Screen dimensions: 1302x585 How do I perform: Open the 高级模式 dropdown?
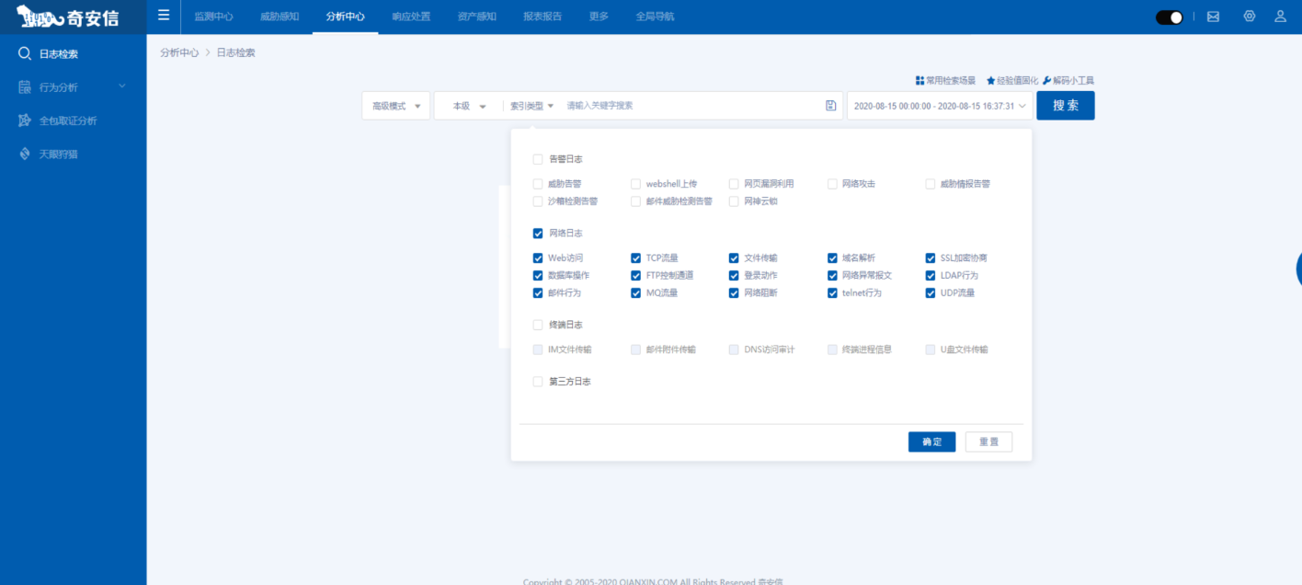tap(396, 106)
